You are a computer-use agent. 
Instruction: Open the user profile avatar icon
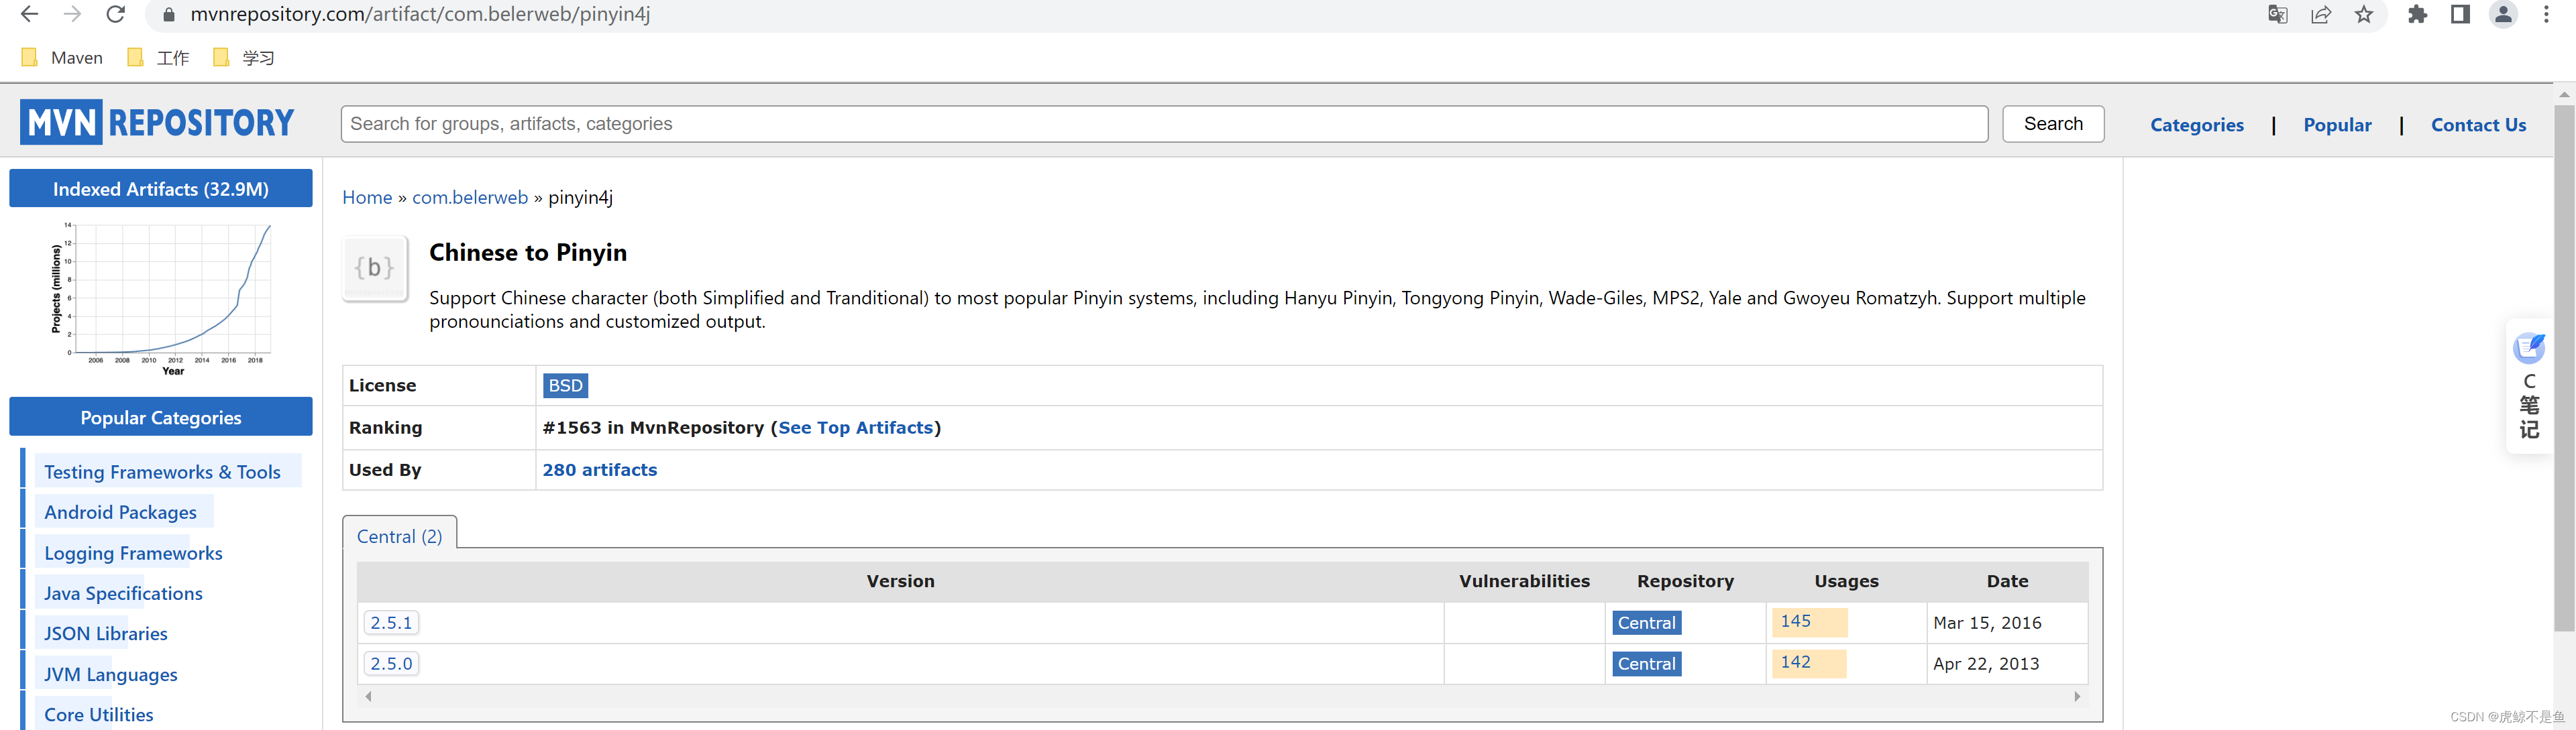point(2503,14)
